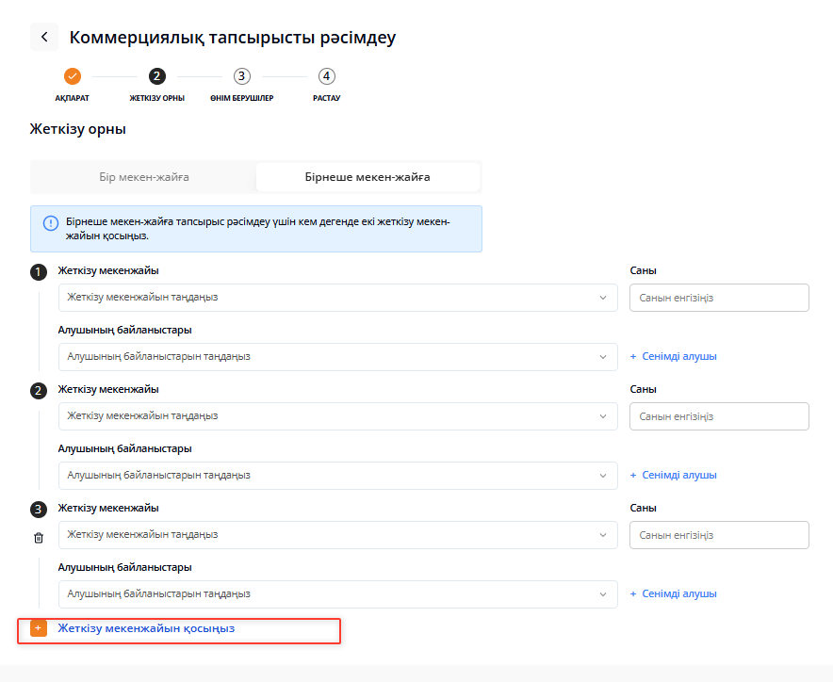Click the info icon in blue notice
Viewport: 833px width, 682px height.
51,223
